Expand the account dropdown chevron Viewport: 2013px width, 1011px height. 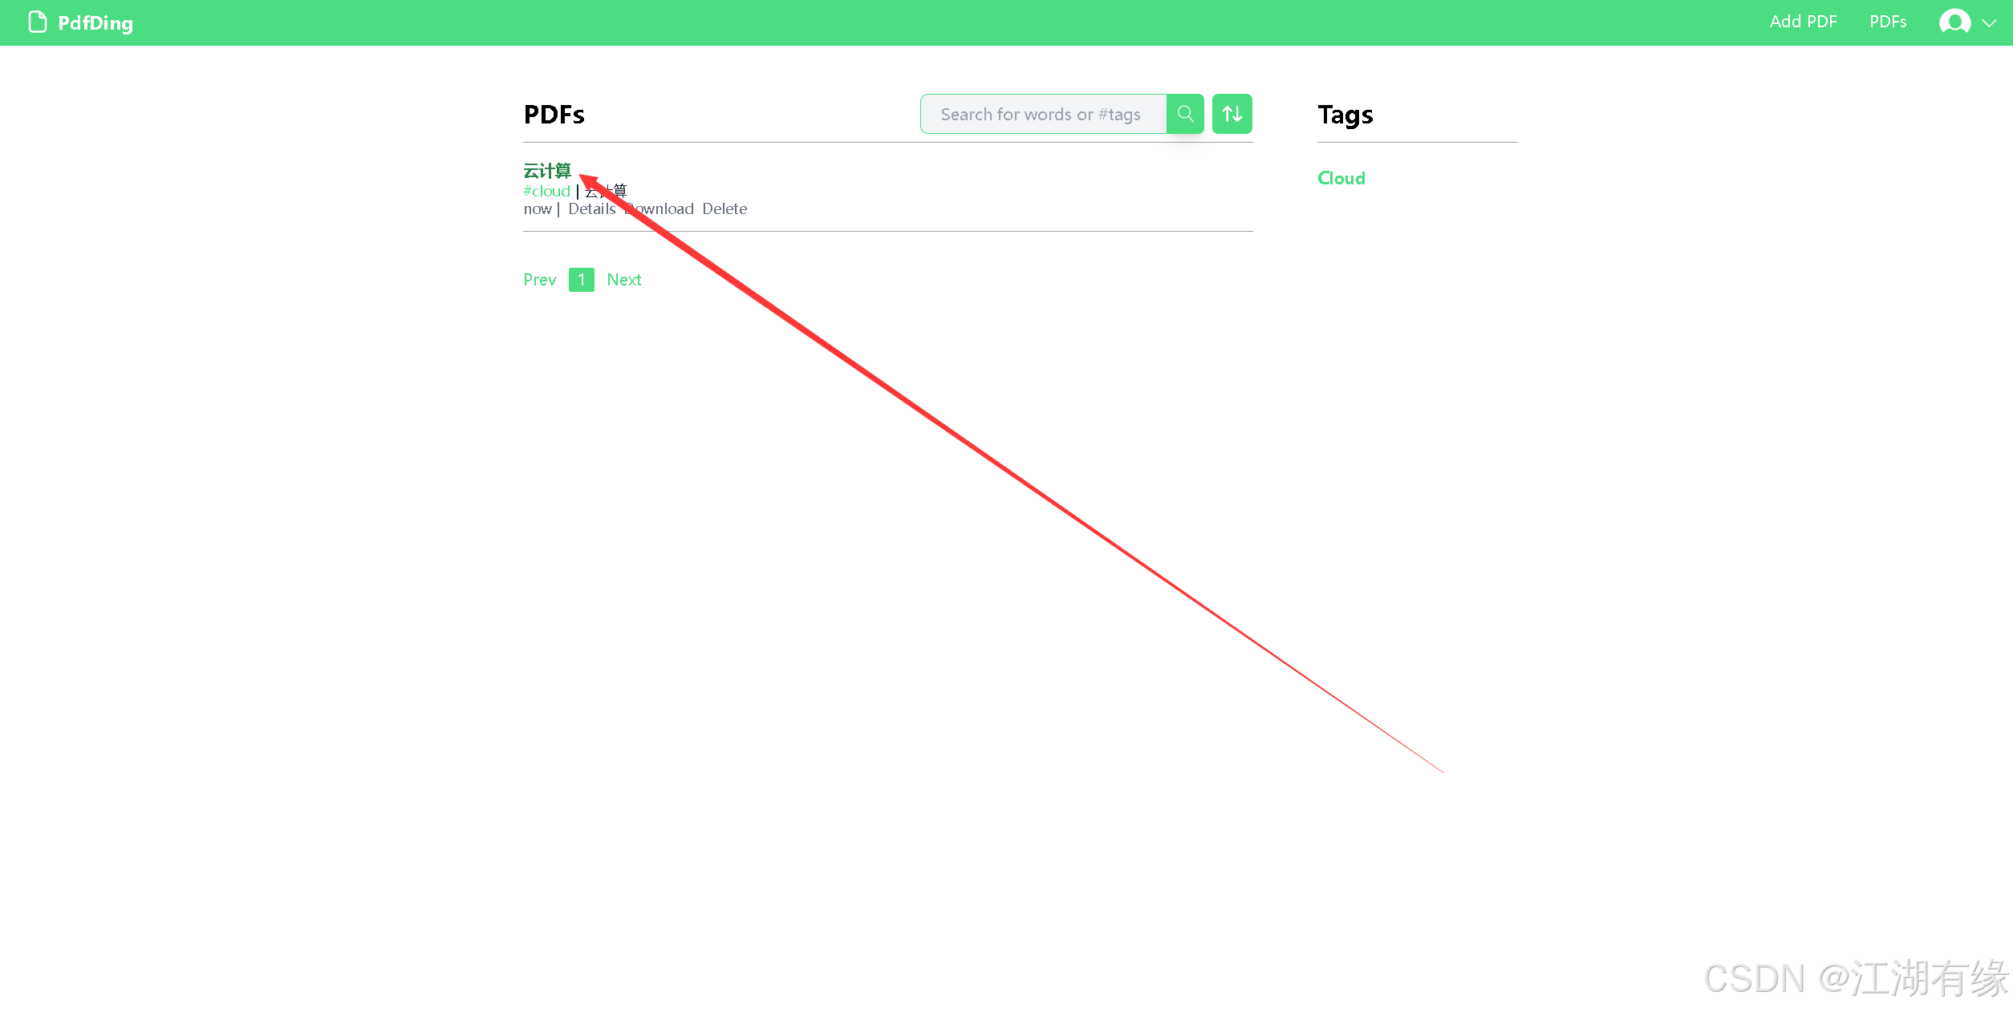point(1989,23)
